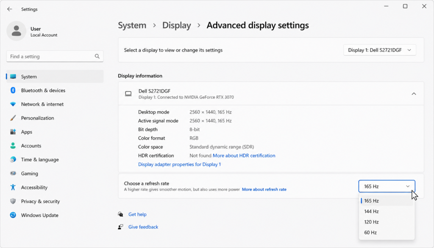The height and width of the screenshot is (248, 434).
Task: Go to Accessibility settings
Action: point(55,187)
